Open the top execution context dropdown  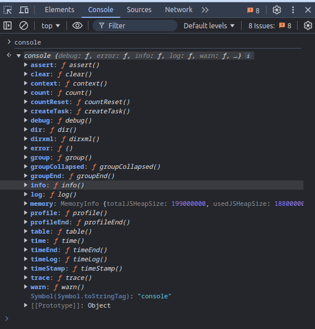pos(50,26)
